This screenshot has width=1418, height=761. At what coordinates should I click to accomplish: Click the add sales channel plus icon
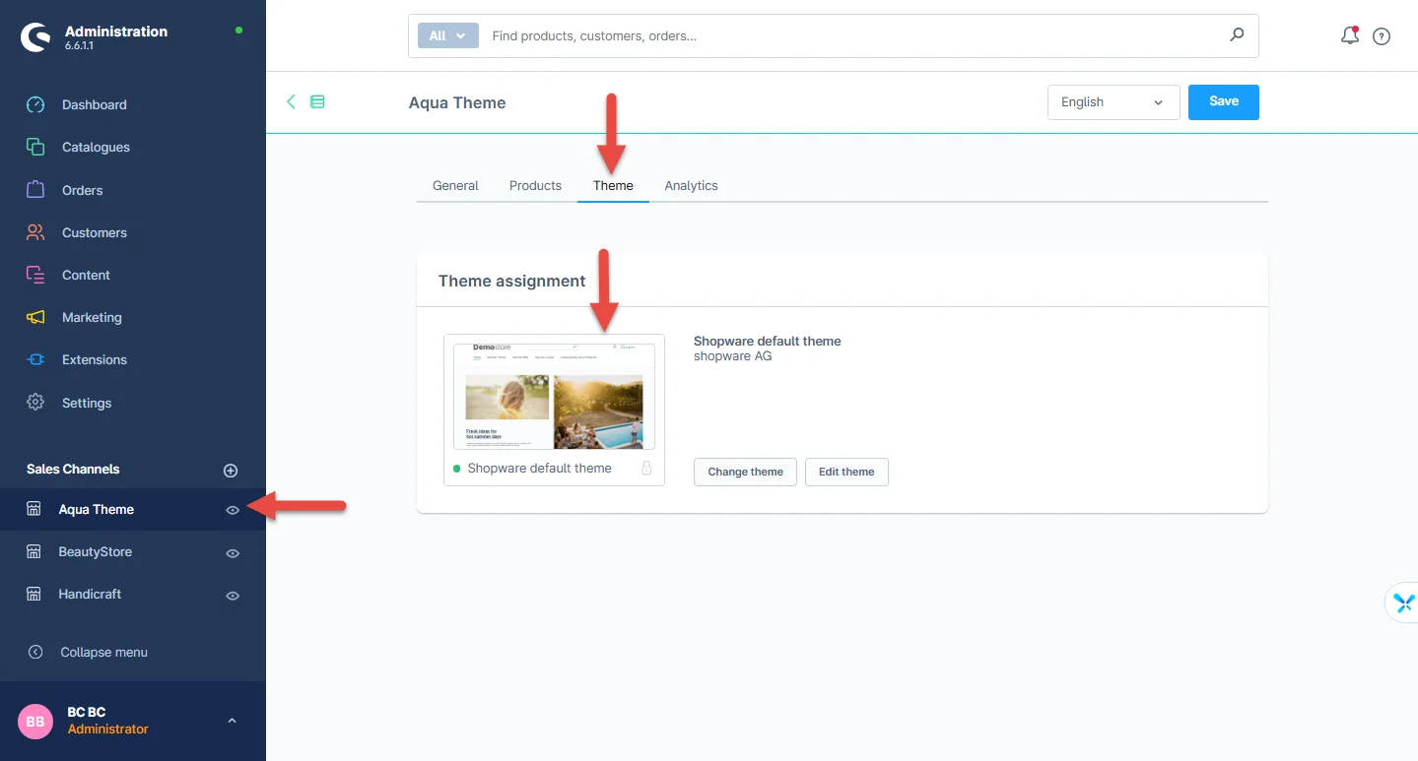click(x=231, y=471)
